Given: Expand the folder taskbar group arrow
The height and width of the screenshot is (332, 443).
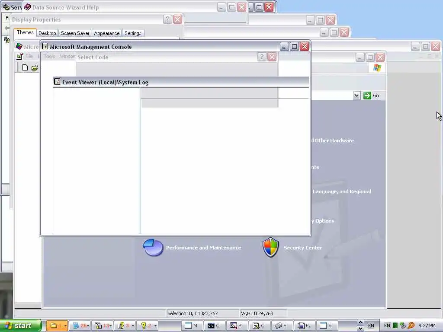Looking at the screenshot, I should tap(65, 326).
